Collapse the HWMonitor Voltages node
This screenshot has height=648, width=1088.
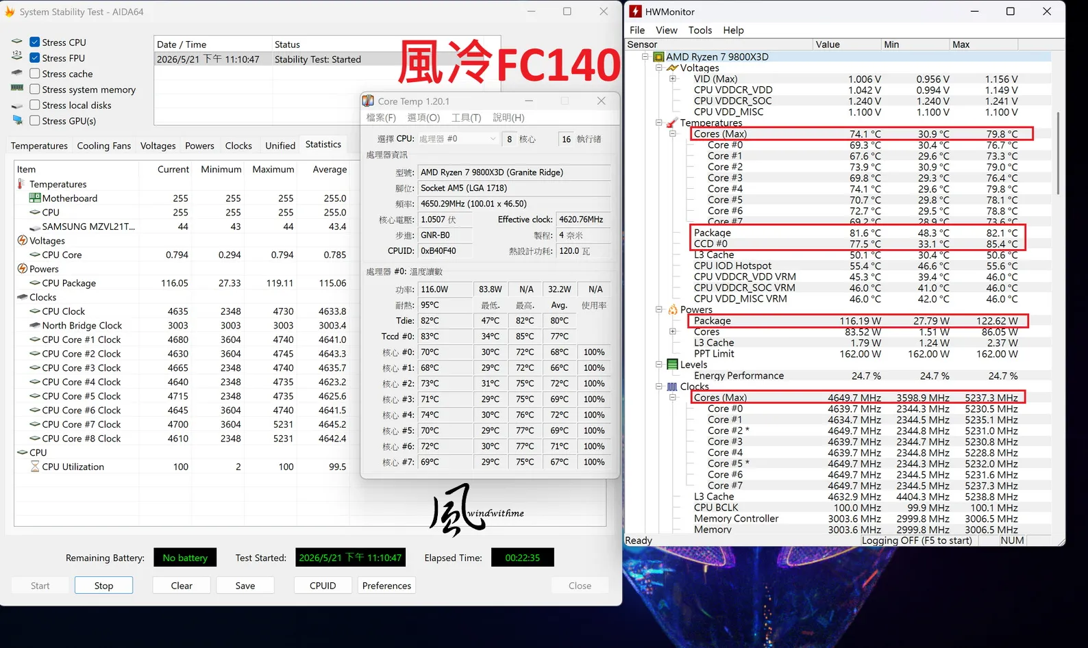pyautogui.click(x=658, y=68)
